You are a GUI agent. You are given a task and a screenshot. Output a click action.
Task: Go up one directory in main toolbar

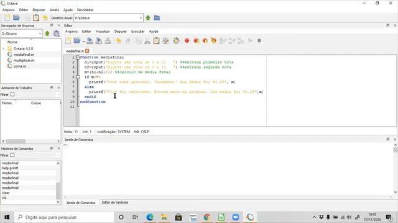(x=148, y=18)
